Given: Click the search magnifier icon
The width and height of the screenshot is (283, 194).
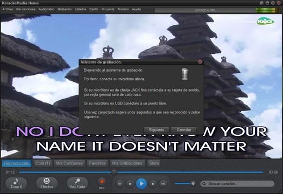Looking at the screenshot, I should pos(204,184).
